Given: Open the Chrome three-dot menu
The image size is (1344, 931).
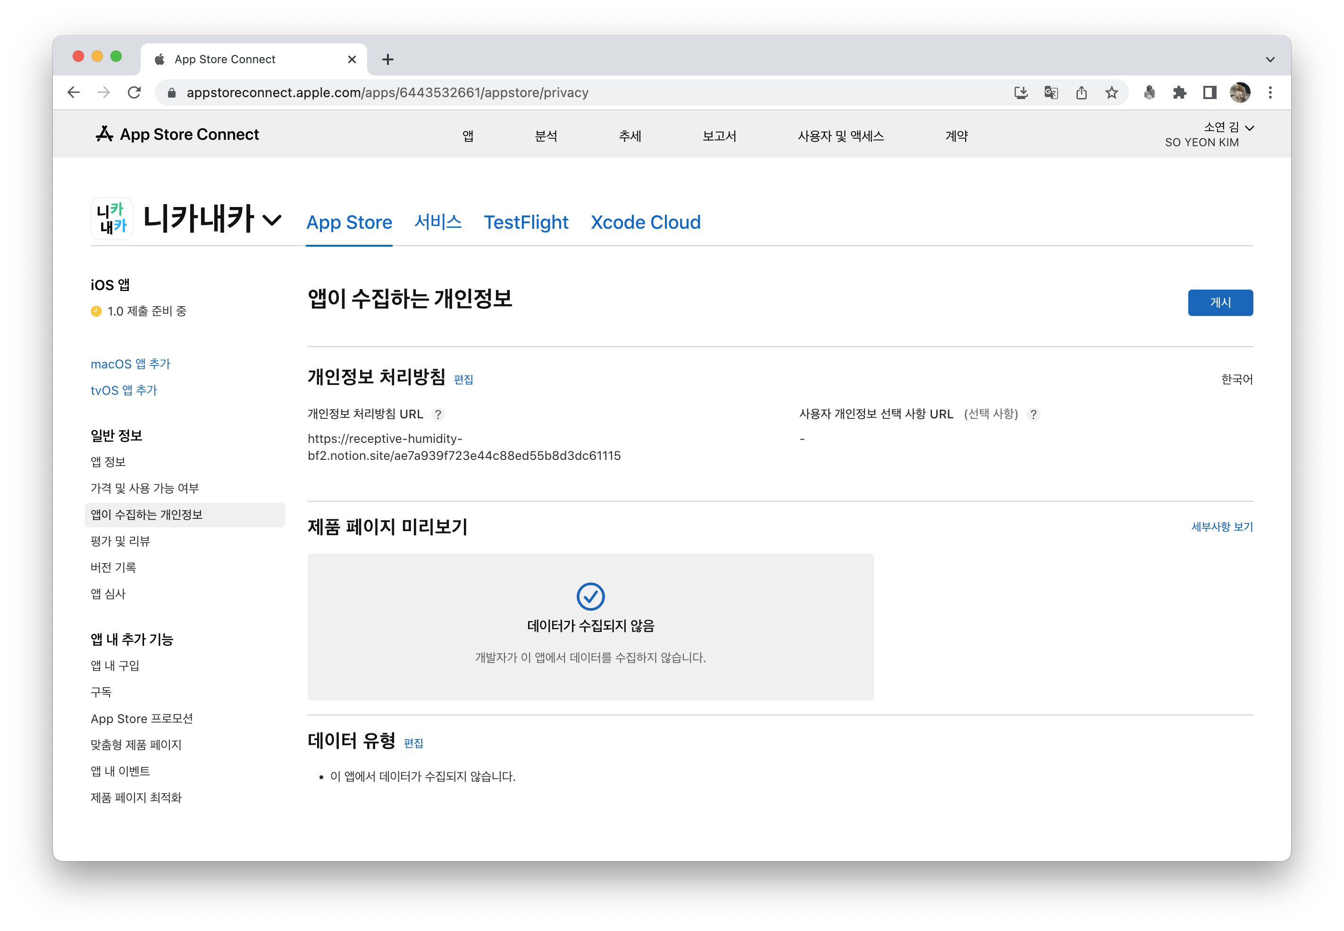Looking at the screenshot, I should pos(1270,92).
